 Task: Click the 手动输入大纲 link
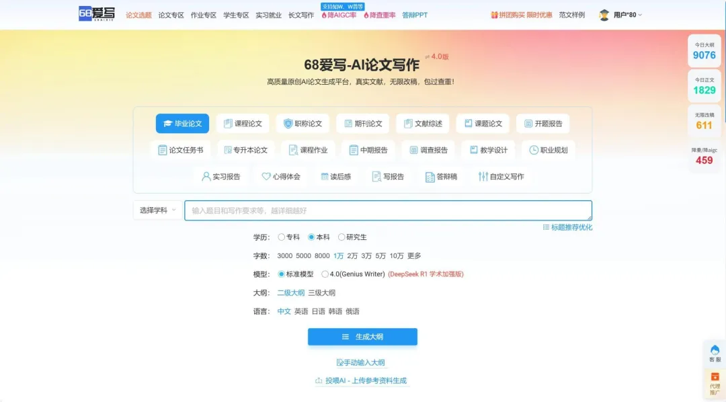coord(361,363)
